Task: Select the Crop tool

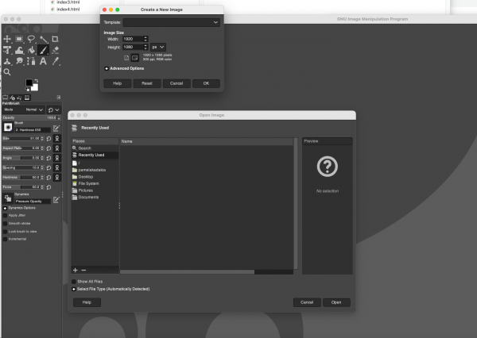Action: pyautogui.click(x=55, y=39)
